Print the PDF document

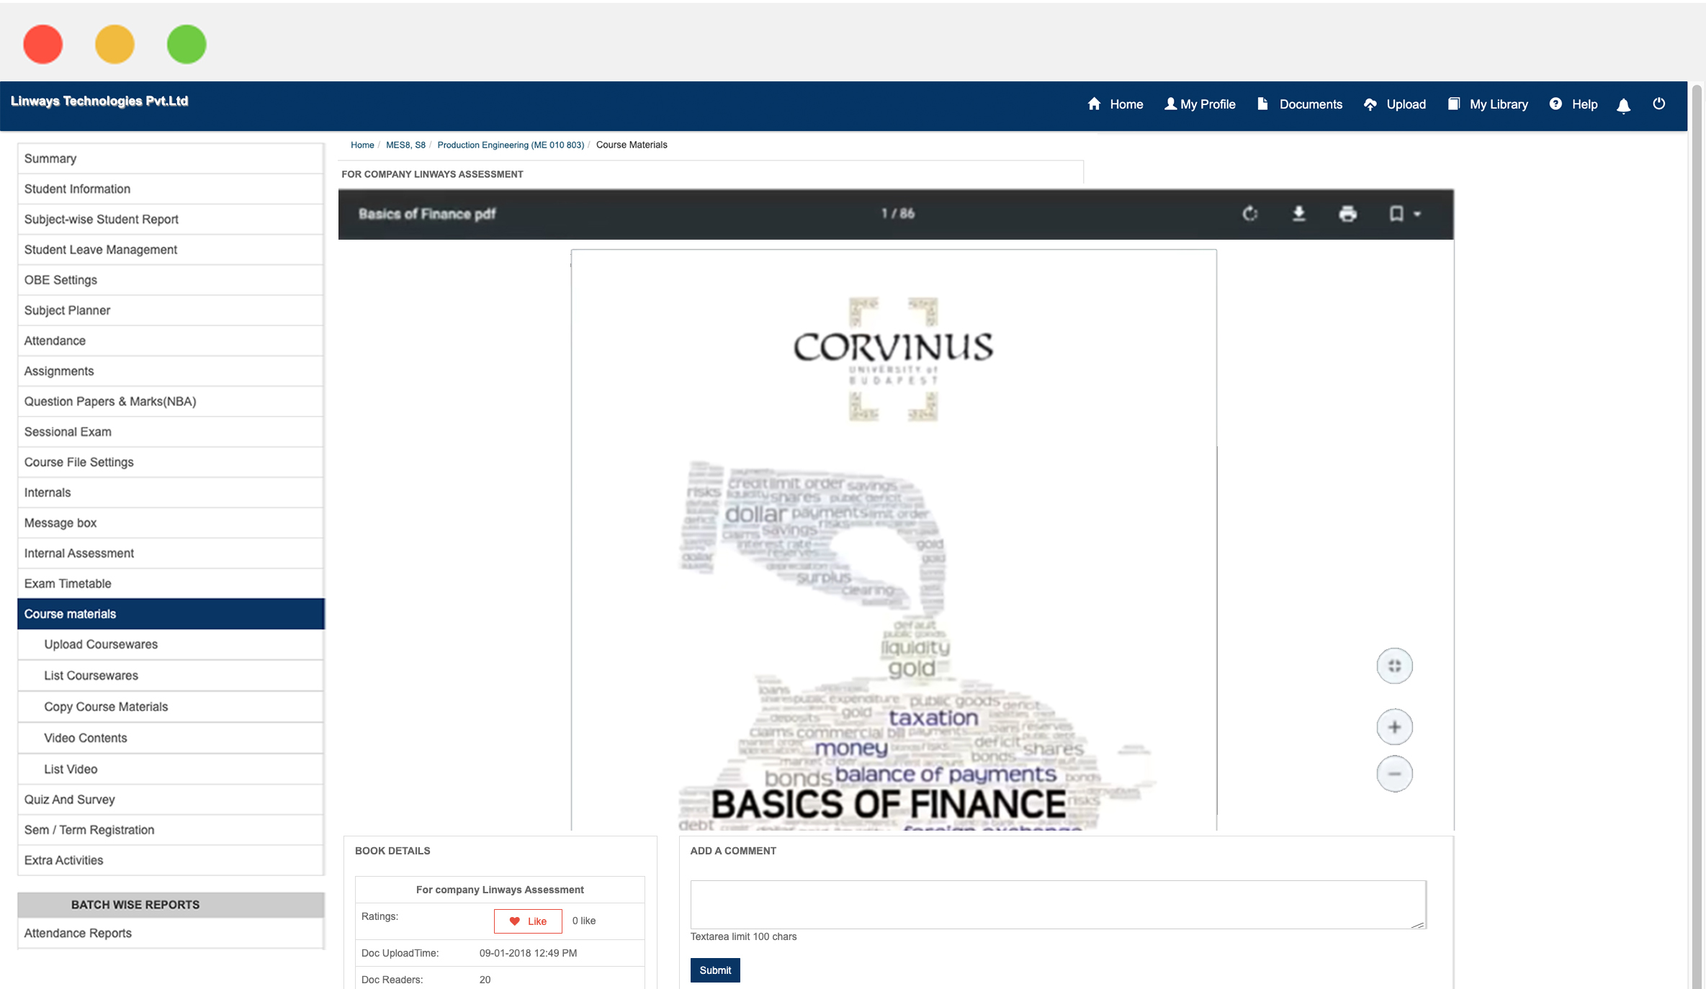click(1348, 214)
